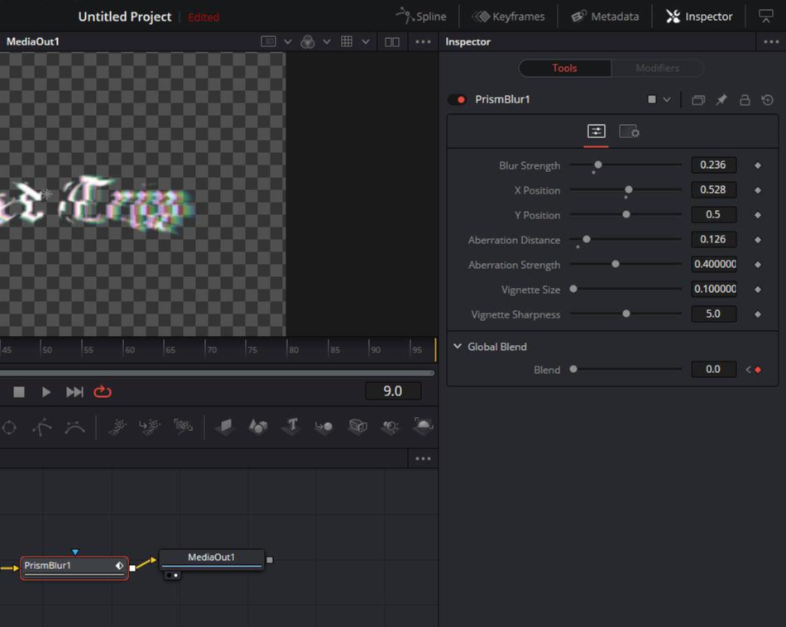Click the Blur Strength value field
Image resolution: width=786 pixels, height=627 pixels.
coord(713,165)
